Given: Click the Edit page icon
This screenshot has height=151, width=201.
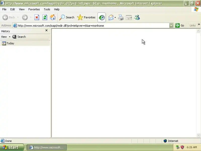Looking at the screenshot, I should pos(129,17).
